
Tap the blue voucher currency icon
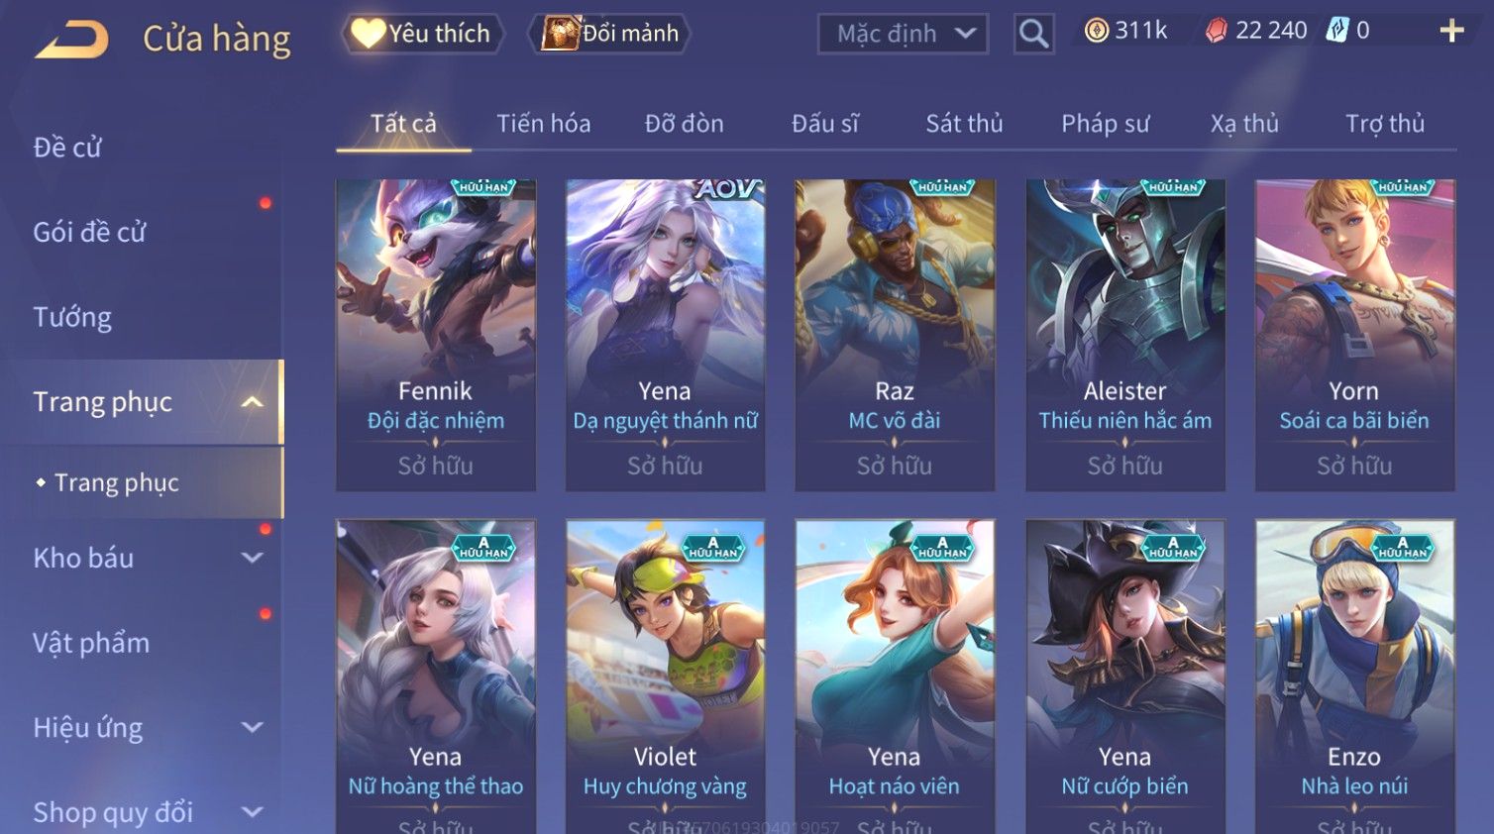[x=1337, y=31]
